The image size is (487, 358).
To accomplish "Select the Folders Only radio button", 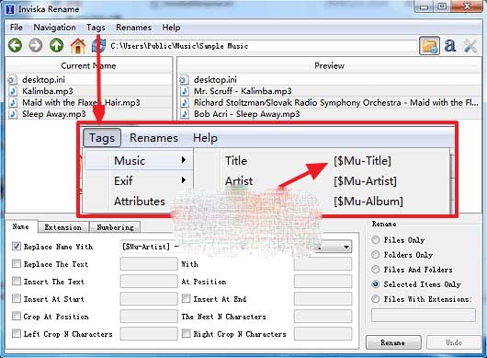I will pos(376,255).
